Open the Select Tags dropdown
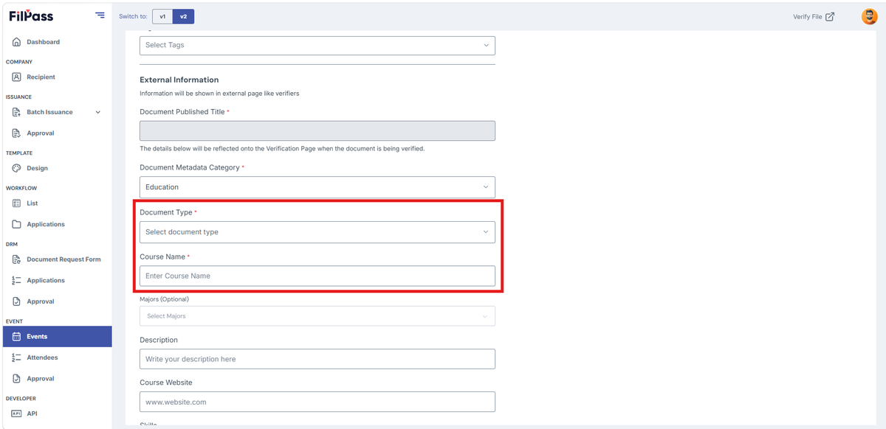The height and width of the screenshot is (429, 886). (317, 45)
